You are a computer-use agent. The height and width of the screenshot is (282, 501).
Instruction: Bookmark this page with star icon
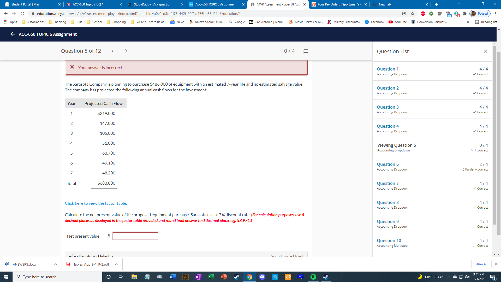(x=413, y=14)
